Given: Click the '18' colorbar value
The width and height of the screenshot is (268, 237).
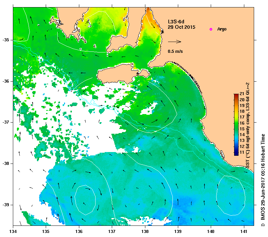Looking at the screenshot, I should click(242, 111).
